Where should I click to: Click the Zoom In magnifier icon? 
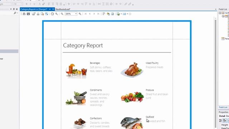coord(80,14)
